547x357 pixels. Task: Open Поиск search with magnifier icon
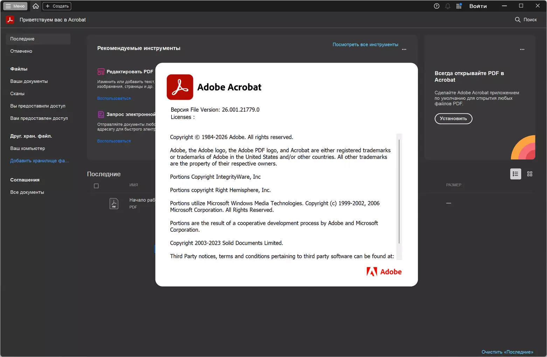point(526,20)
